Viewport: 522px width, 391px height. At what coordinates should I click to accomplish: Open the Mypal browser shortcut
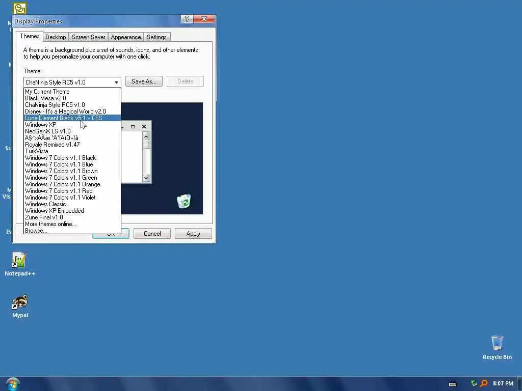[20, 306]
